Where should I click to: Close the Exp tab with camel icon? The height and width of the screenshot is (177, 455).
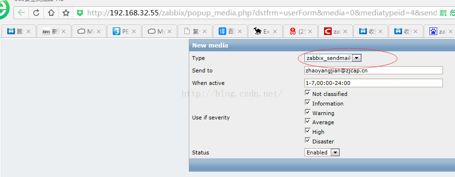tap(274, 32)
